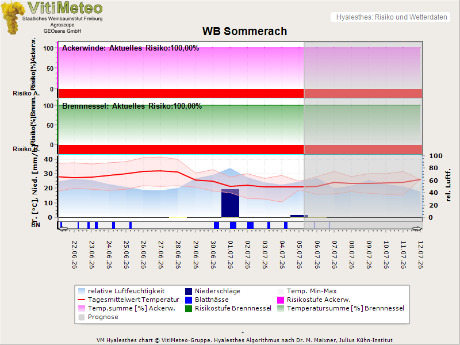Click the Temp. Min-Max legend entry

[x=307, y=292]
